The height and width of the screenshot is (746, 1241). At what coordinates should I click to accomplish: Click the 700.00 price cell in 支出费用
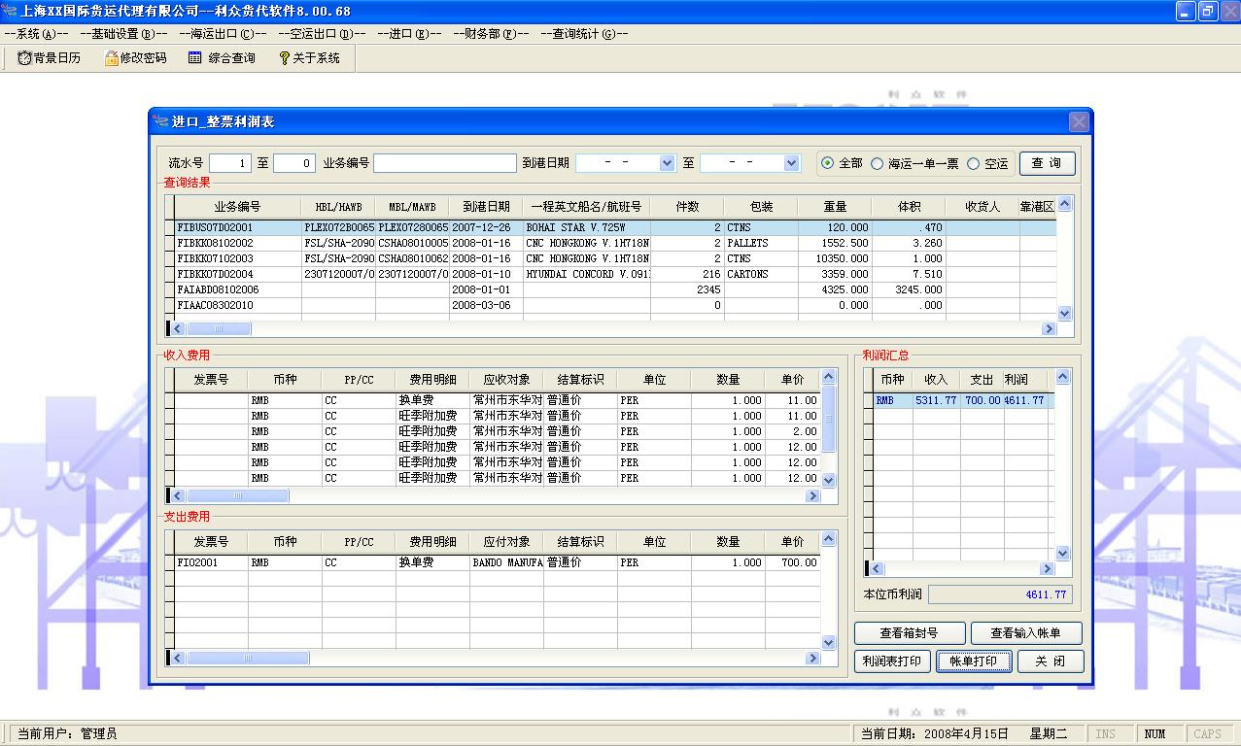[x=792, y=562]
